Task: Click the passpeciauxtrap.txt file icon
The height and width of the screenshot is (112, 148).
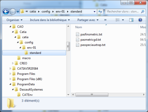Action: [78, 45]
